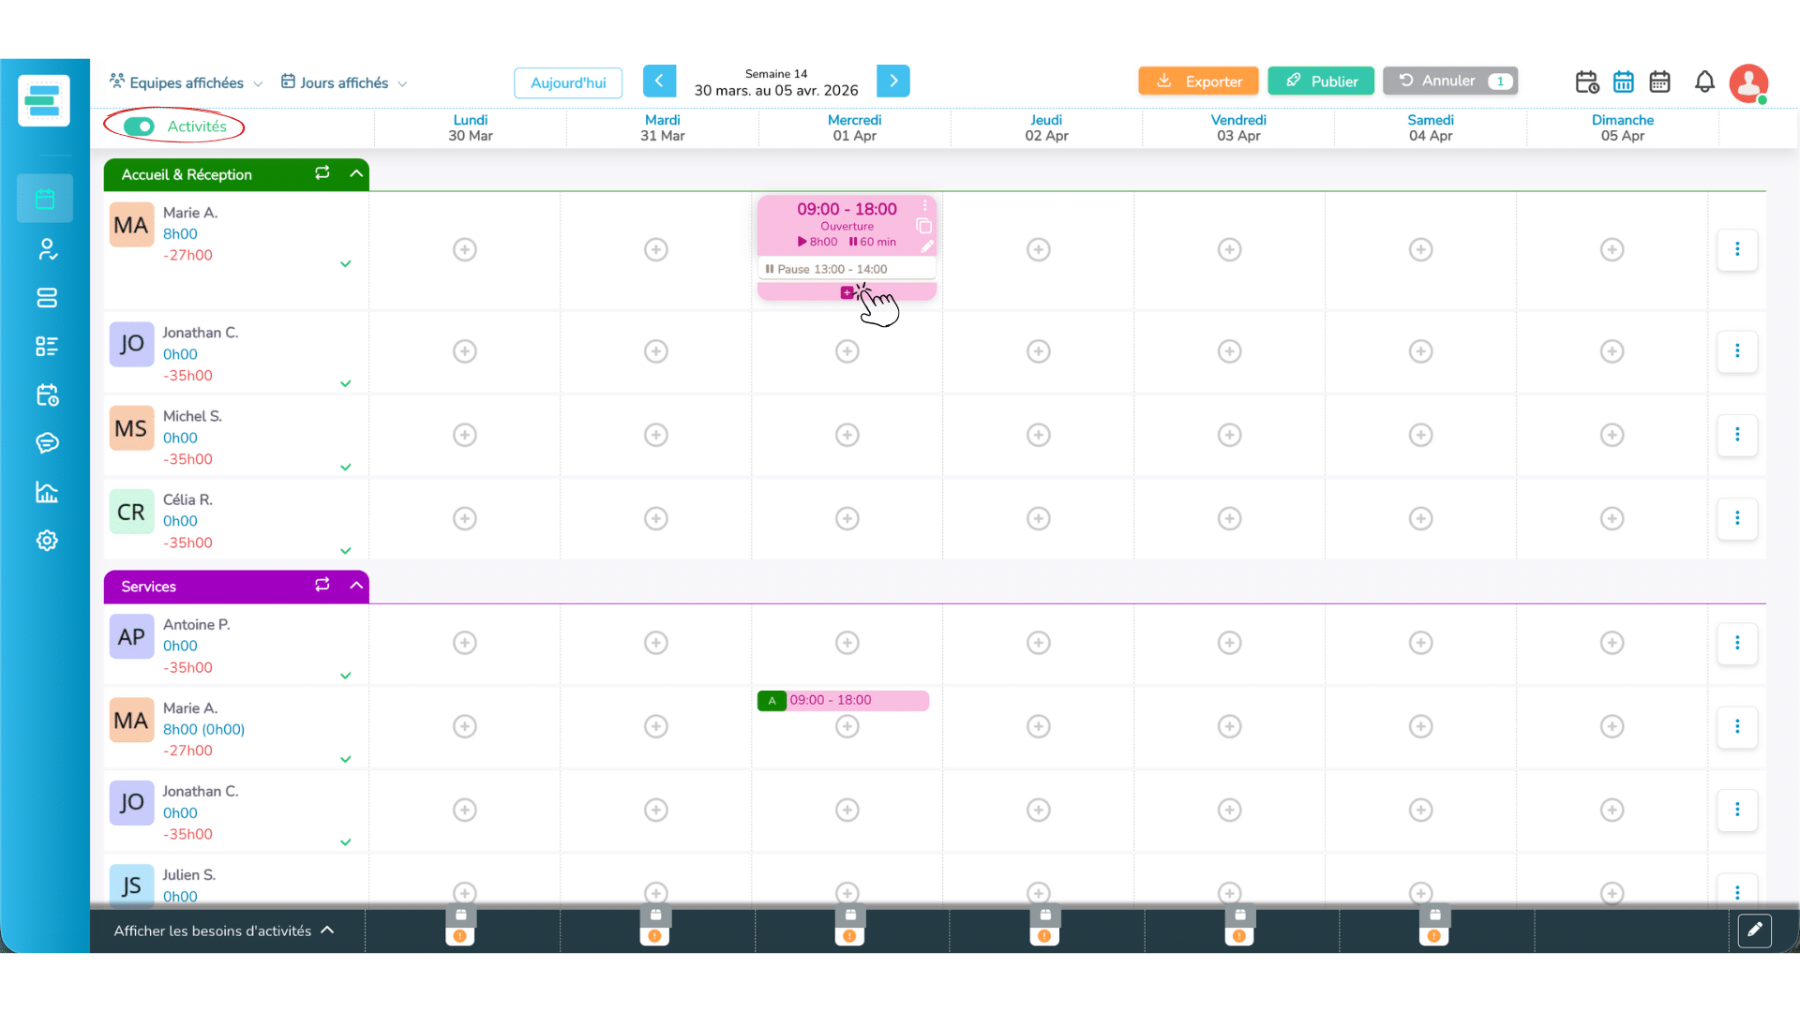Open the task list sidebar icon
Screen dimensions: 1800x1012
(x=47, y=347)
